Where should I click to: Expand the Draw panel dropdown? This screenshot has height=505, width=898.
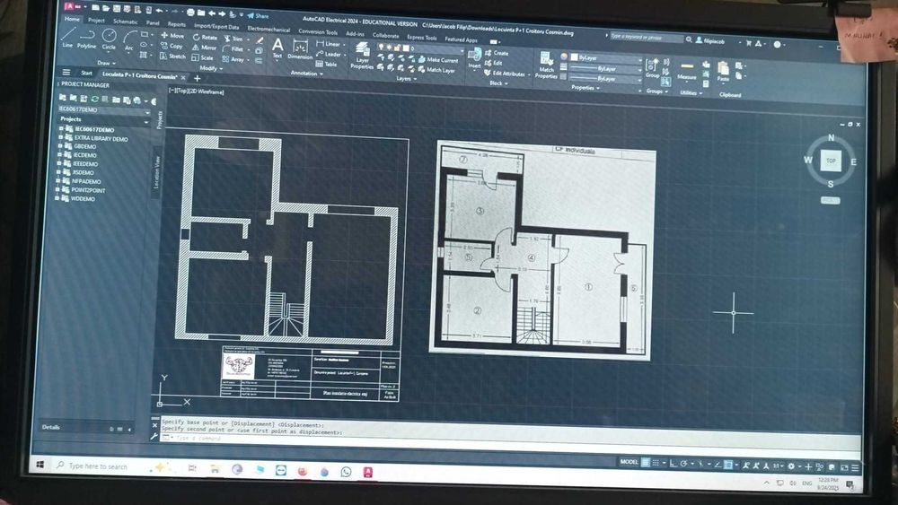[107, 63]
